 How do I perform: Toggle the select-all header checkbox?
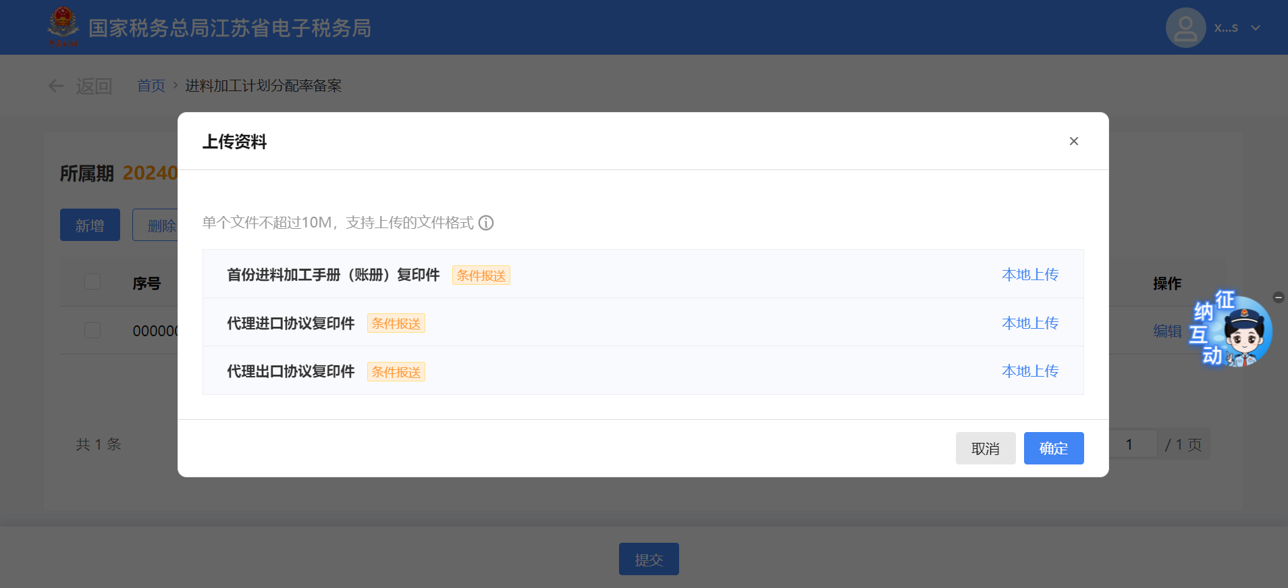[92, 282]
